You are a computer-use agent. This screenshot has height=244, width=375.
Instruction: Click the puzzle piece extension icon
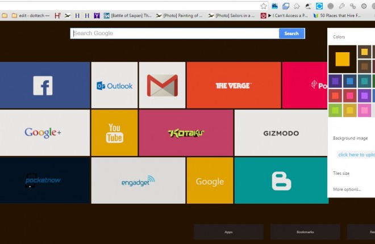click(297, 6)
